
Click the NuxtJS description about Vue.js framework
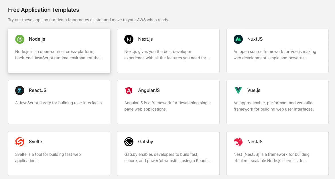pos(275,55)
